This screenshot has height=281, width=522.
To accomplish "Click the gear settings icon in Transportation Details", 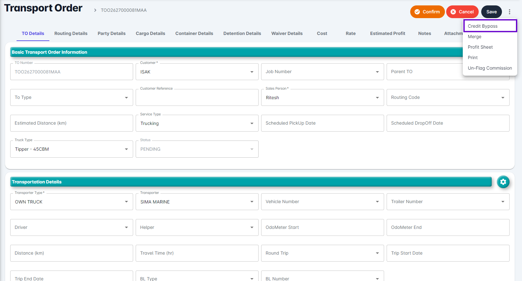I will pyautogui.click(x=503, y=182).
